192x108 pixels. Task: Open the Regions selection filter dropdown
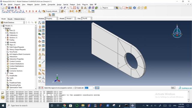pos(109,8)
